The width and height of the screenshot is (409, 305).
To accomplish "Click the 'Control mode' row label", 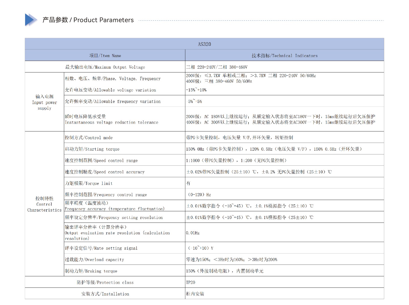I will [89, 138].
